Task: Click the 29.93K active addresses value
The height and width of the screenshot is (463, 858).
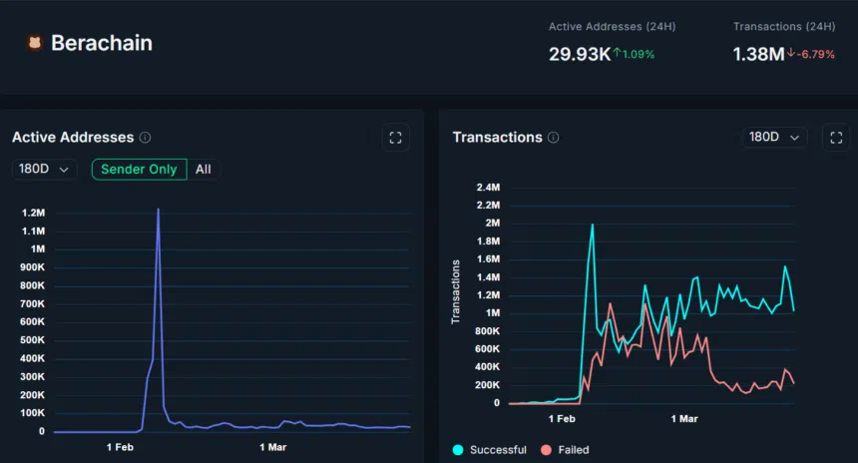Action: [x=580, y=54]
